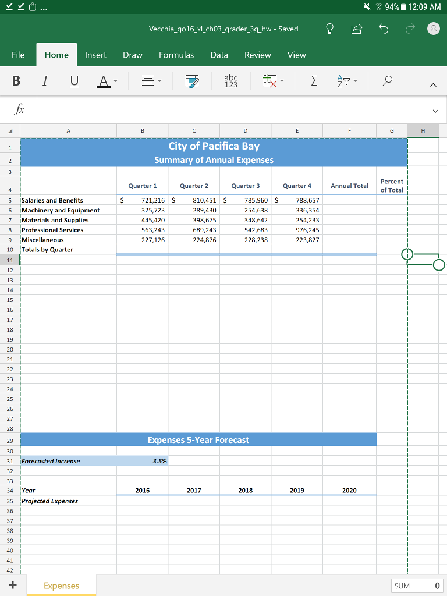This screenshot has width=447, height=596.
Task: Switch to the Formulas tab
Action: pos(176,55)
